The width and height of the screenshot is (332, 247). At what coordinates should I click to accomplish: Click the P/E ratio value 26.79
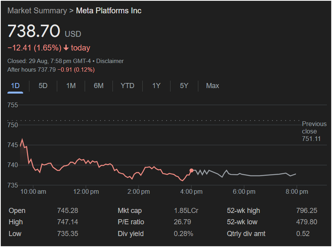[x=182, y=222]
